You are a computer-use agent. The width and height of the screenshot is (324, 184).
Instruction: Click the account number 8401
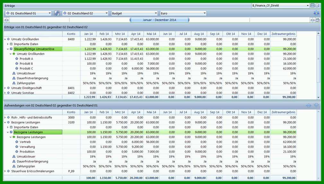coord(71,88)
